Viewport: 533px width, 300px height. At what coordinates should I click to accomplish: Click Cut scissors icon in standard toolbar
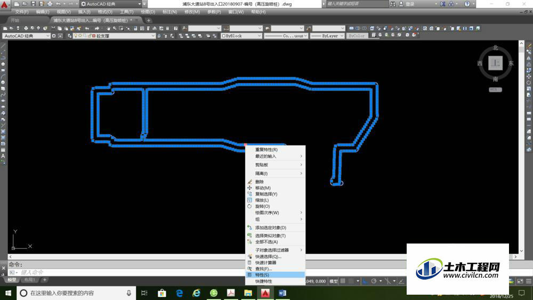coord(53,28)
